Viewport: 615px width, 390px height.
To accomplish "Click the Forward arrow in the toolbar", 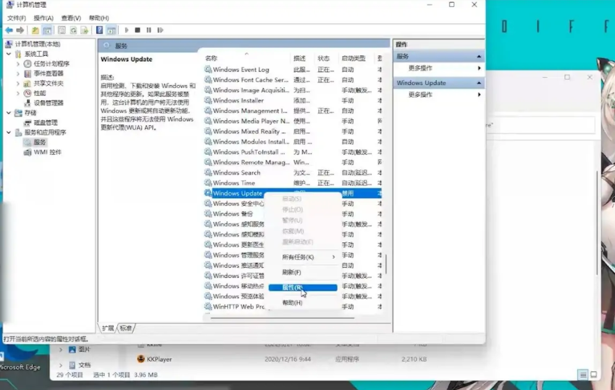I will [x=20, y=30].
